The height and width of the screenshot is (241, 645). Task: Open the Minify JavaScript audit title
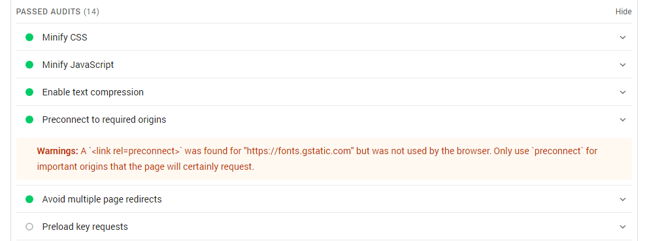pos(78,65)
